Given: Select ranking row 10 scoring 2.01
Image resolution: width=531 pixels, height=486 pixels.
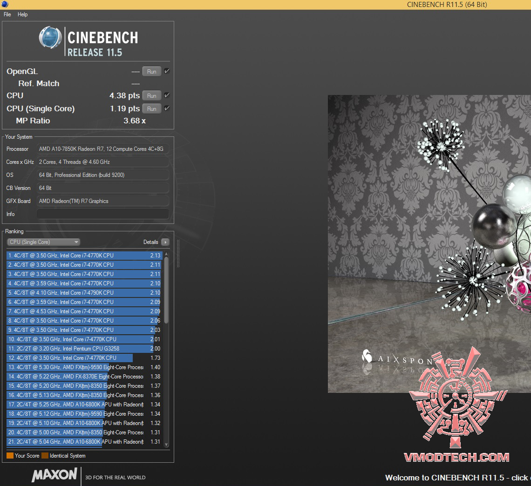Looking at the screenshot, I should pyautogui.click(x=85, y=339).
